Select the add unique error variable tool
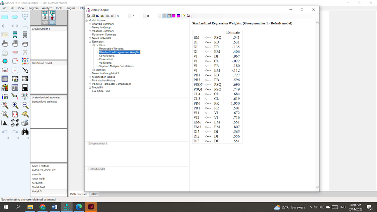 coord(25,26)
